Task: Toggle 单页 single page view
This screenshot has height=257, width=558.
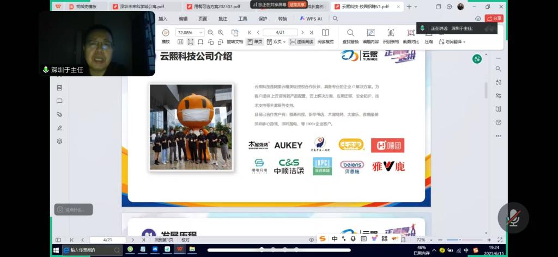Action: [x=255, y=41]
